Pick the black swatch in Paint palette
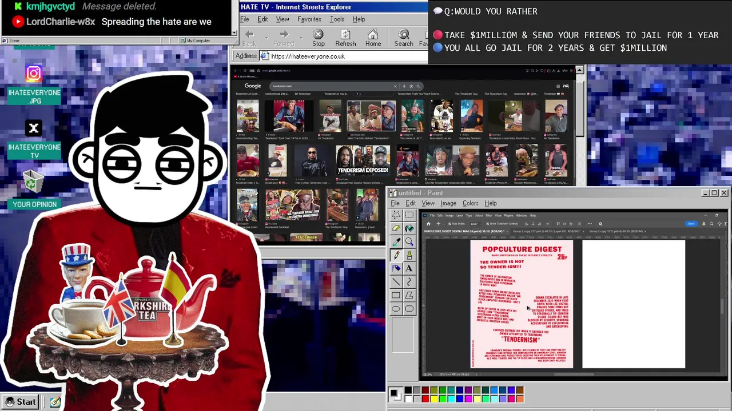 [x=408, y=391]
